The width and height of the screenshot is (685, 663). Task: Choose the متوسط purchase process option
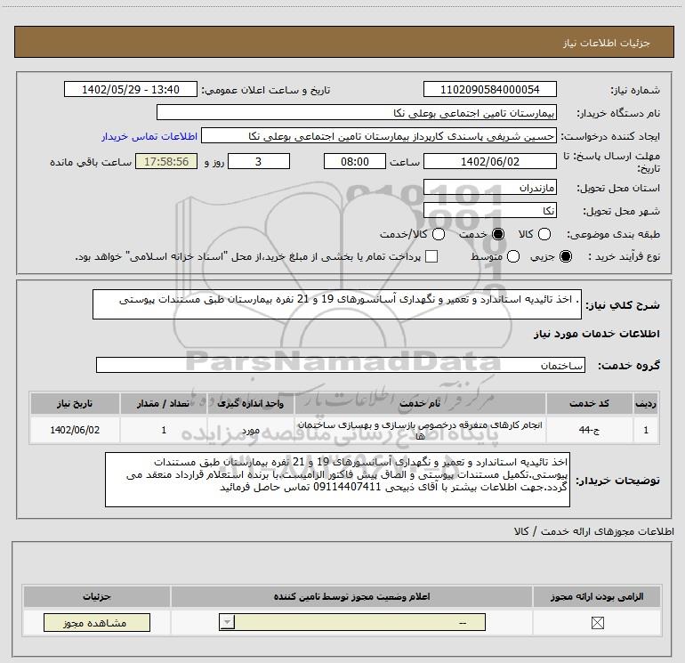[513, 256]
